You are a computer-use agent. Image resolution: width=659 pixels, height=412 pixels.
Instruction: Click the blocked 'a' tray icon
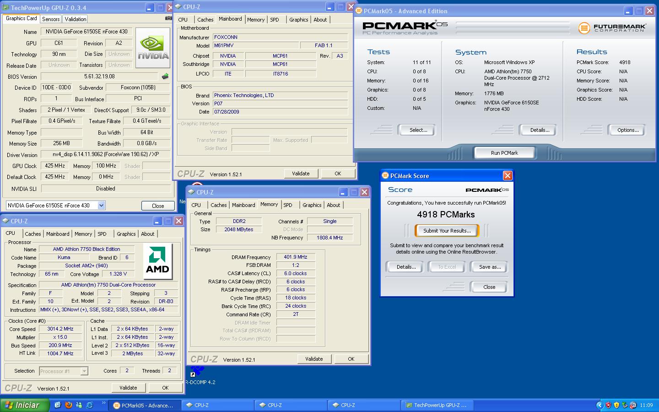(x=633, y=405)
